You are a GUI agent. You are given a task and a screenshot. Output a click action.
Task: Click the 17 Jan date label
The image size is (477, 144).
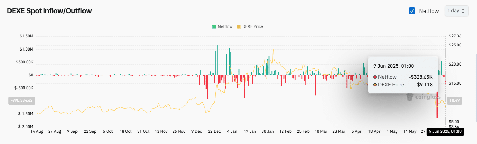click(x=250, y=132)
